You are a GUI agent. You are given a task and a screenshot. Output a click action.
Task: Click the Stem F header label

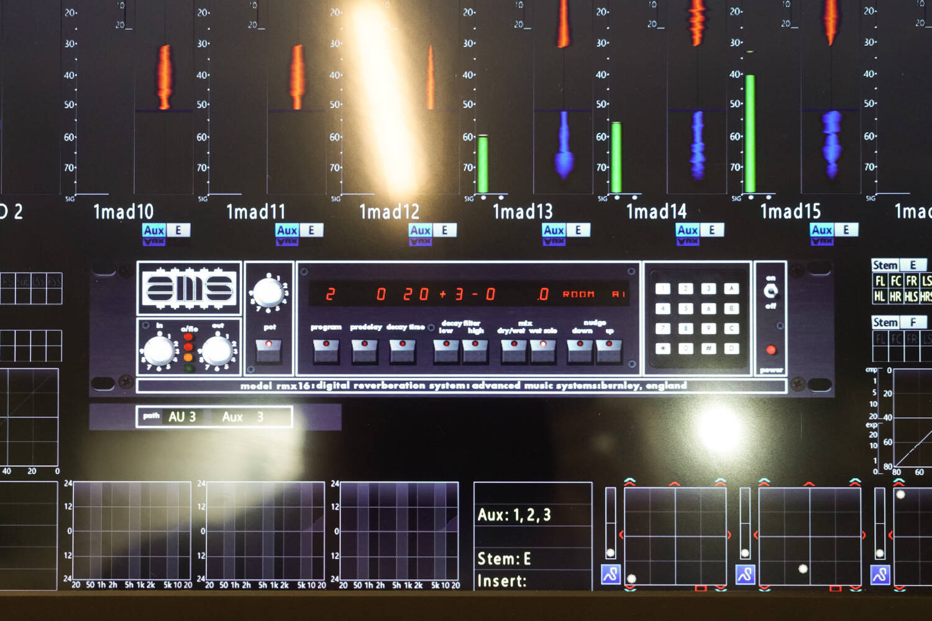tap(899, 322)
